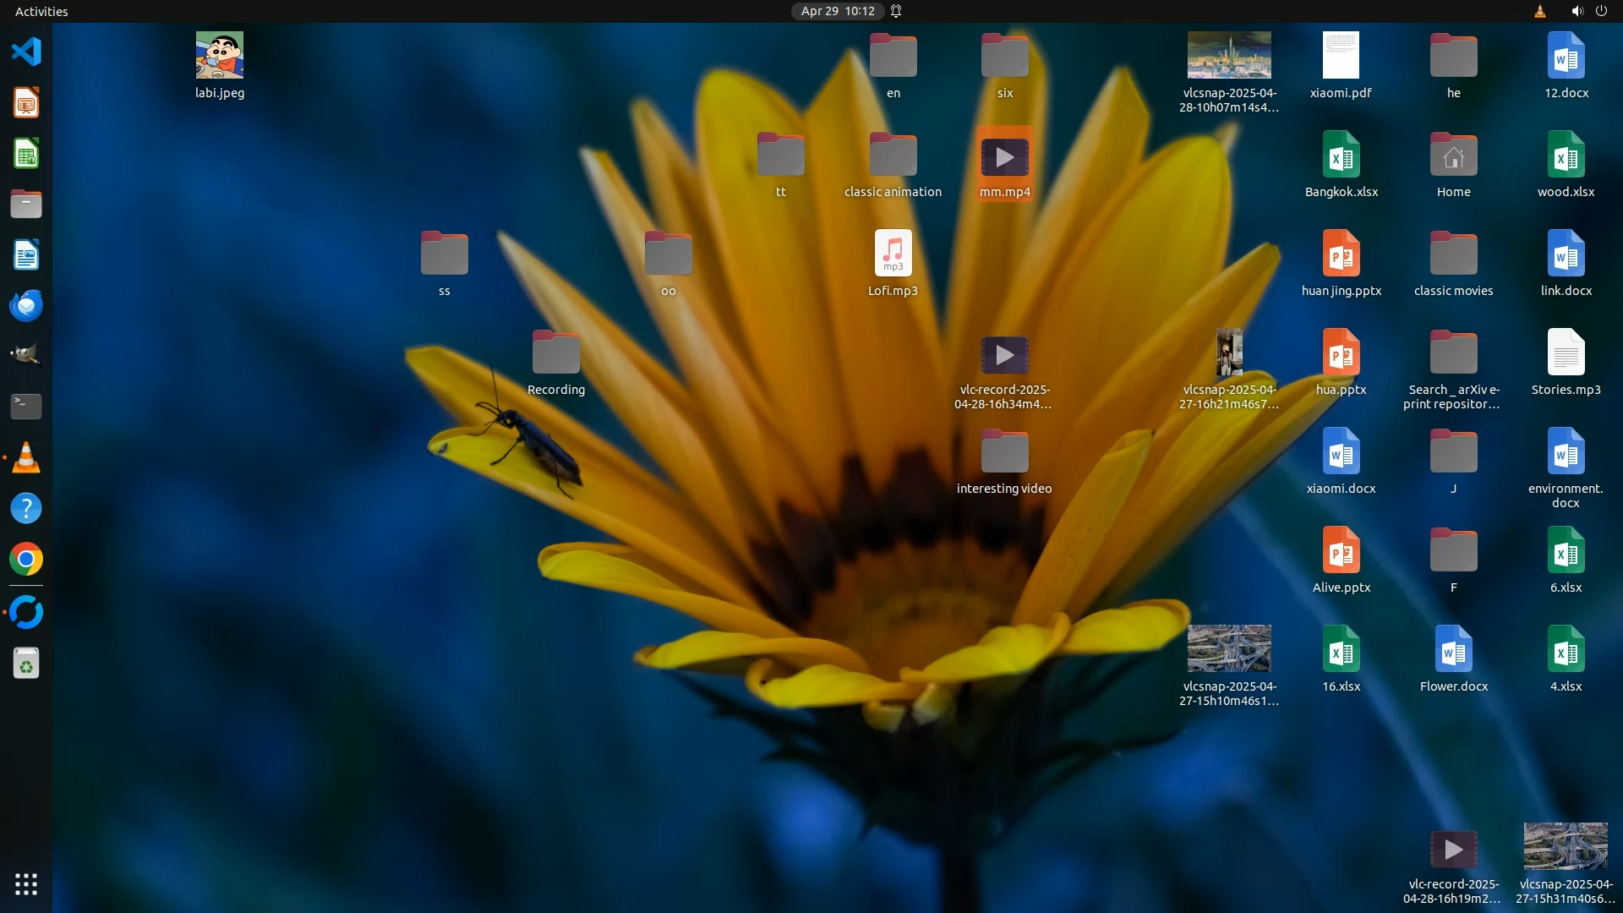Open Visual Studio Code from the dock
The image size is (1623, 913).
(26, 52)
